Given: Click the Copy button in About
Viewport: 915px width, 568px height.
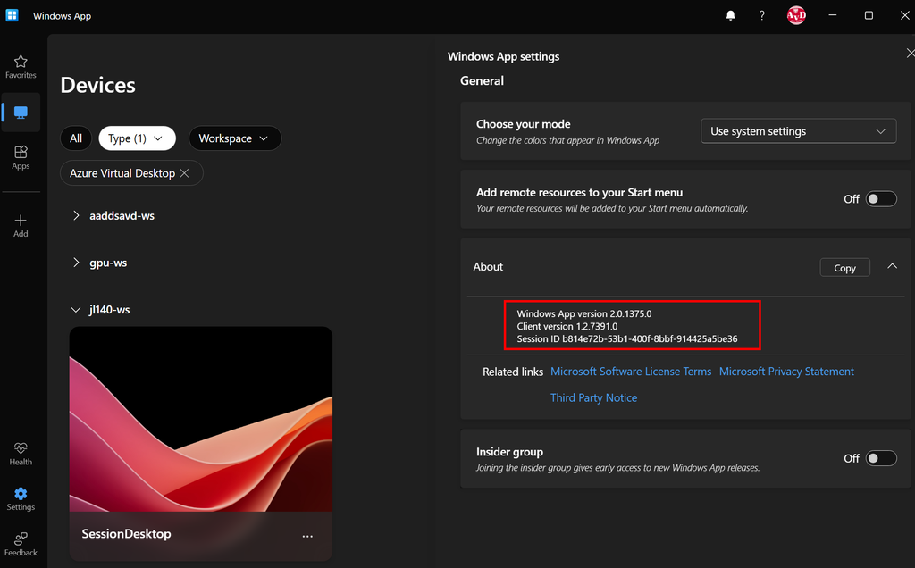Looking at the screenshot, I should [844, 268].
